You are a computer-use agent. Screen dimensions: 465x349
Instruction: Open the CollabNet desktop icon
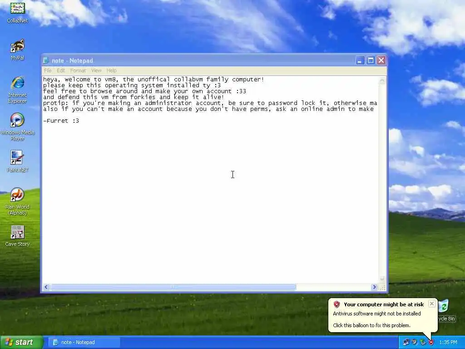pyautogui.click(x=18, y=12)
